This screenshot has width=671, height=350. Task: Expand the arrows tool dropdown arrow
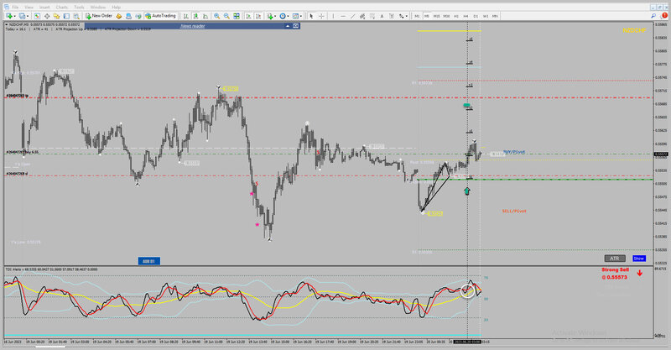pos(407,16)
